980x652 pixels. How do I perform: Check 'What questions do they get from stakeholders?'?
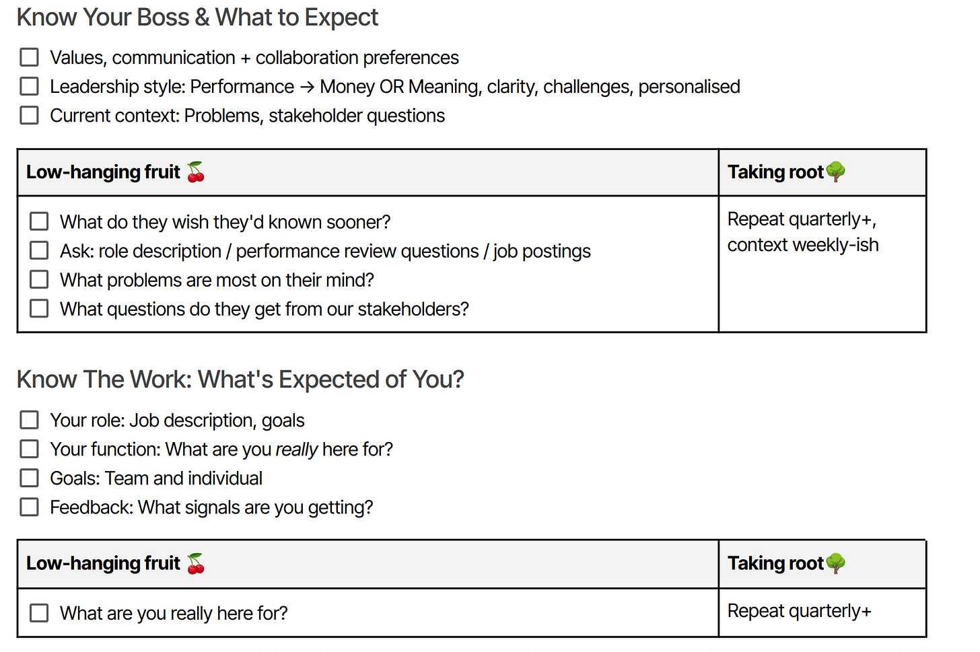(39, 308)
